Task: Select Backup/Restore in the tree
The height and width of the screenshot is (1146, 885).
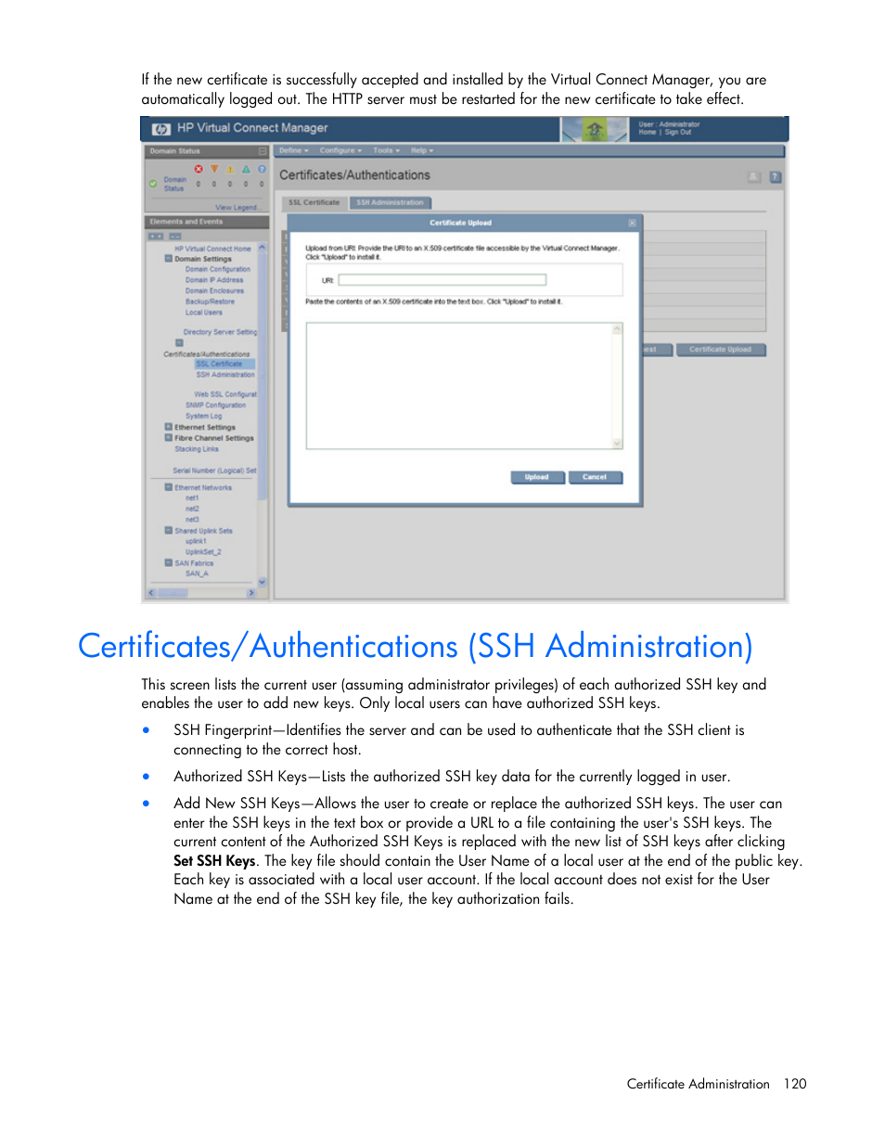Action: [210, 301]
